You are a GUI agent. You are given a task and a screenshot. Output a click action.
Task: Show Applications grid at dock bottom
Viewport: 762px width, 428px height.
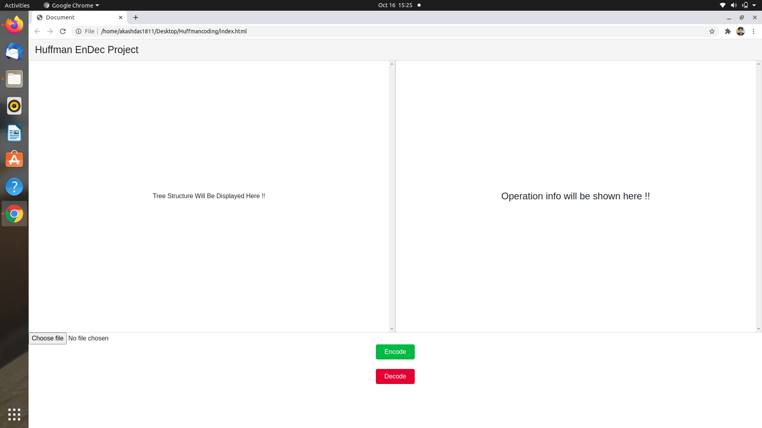14,414
